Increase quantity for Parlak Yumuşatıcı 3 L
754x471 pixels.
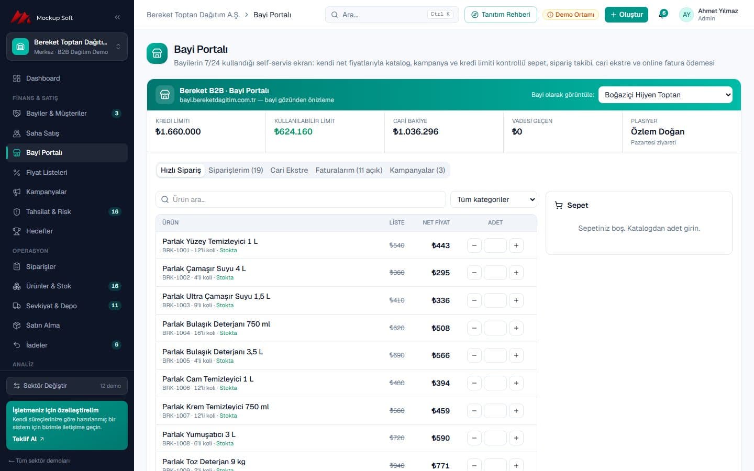pyautogui.click(x=516, y=438)
